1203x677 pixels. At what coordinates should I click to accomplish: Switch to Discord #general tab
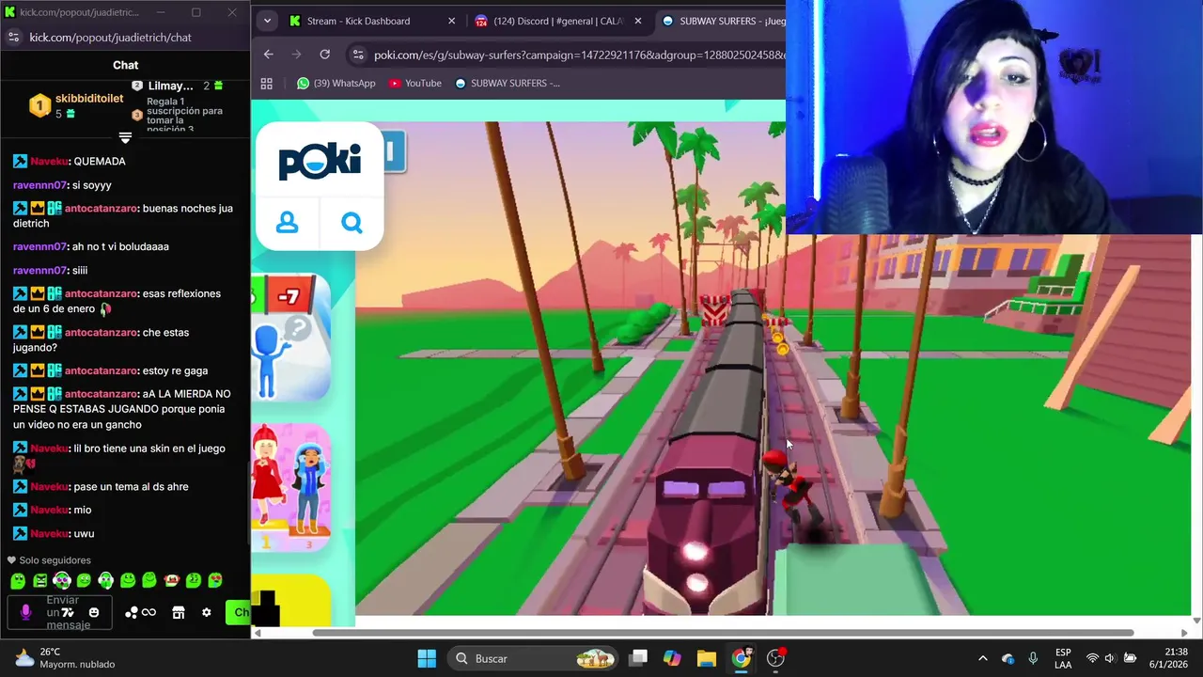click(x=557, y=21)
